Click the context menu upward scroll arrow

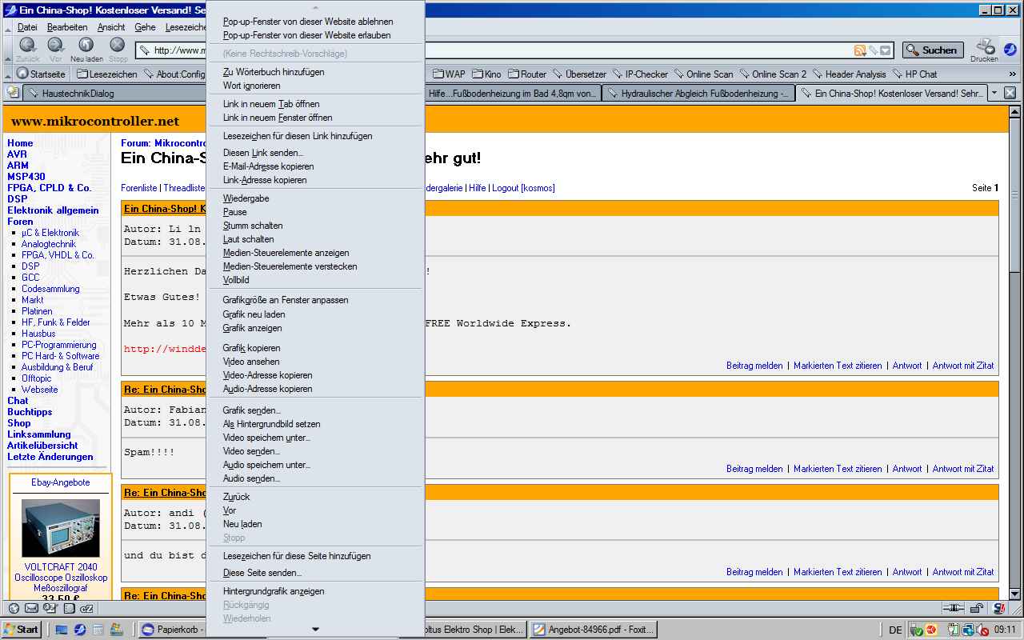pos(315,6)
